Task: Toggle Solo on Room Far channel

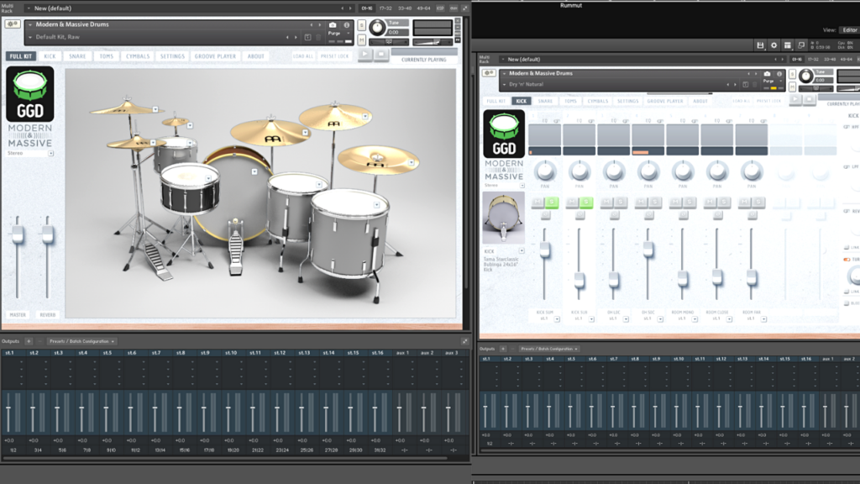Action: coord(758,203)
